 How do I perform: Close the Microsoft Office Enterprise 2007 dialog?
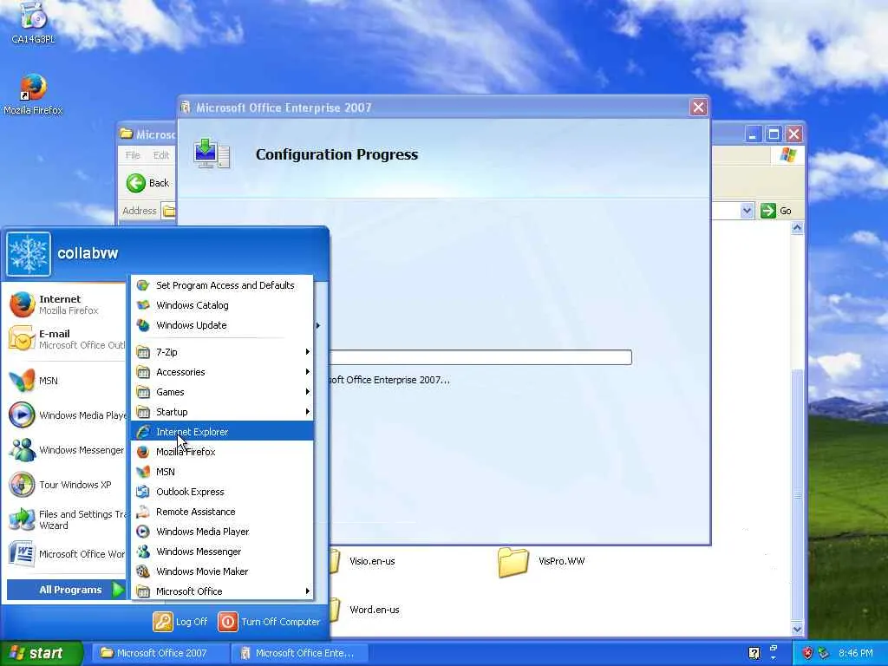698,107
